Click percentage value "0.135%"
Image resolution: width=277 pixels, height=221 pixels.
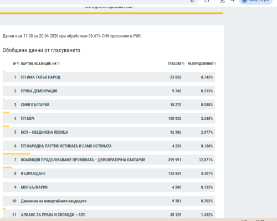(207, 187)
